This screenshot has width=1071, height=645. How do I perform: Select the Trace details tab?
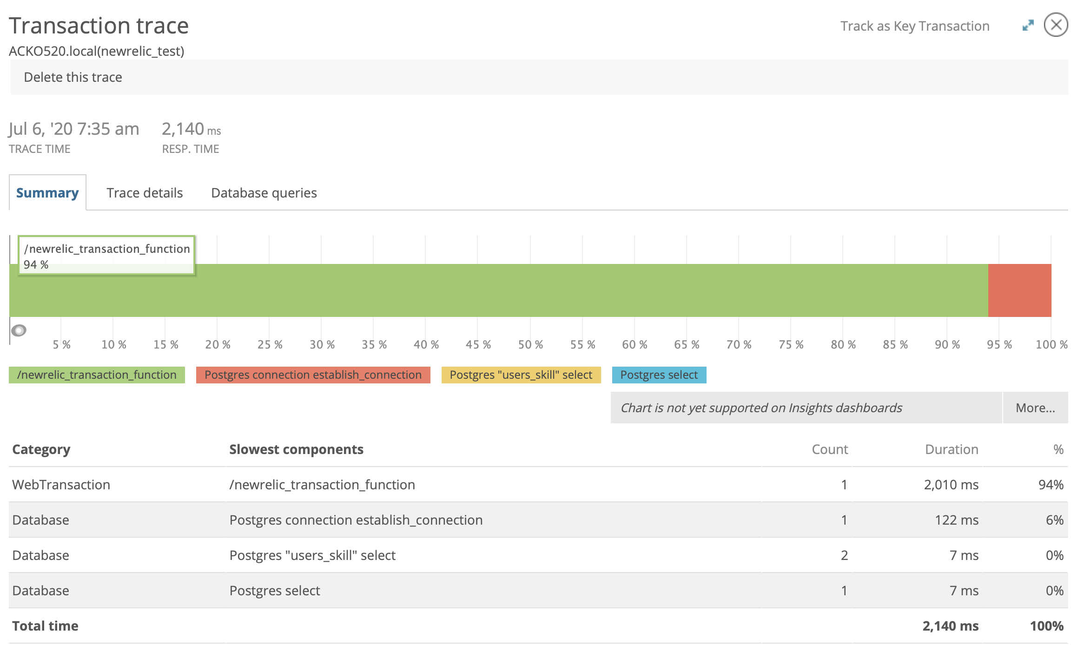[145, 193]
